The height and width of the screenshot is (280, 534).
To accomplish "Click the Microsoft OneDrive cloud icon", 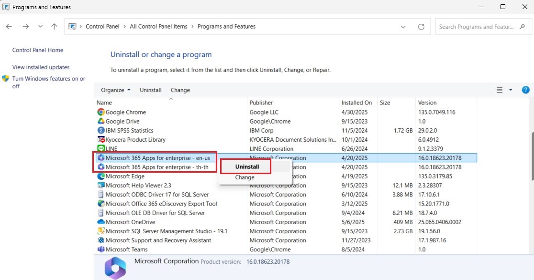I will 100,222.
